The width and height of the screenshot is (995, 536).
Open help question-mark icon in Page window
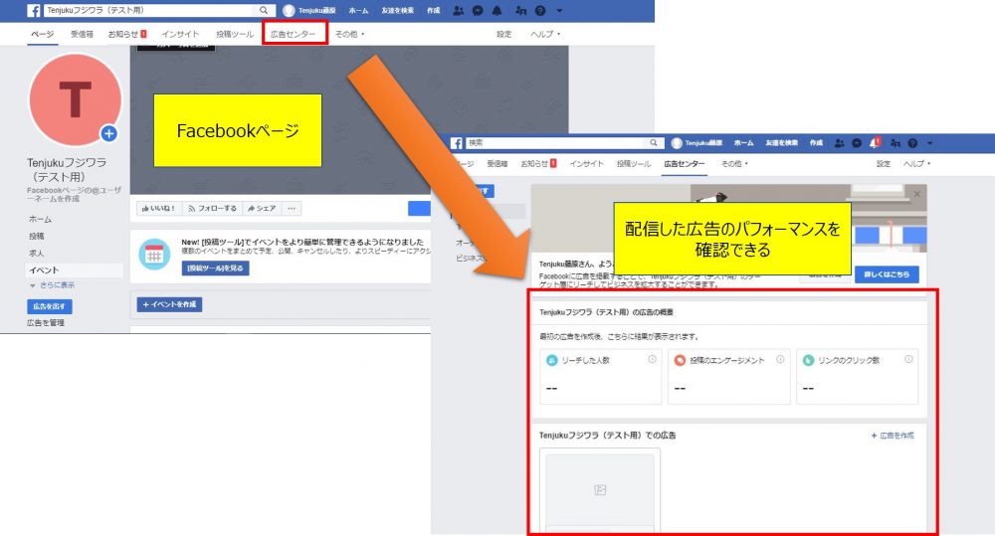coord(540,10)
